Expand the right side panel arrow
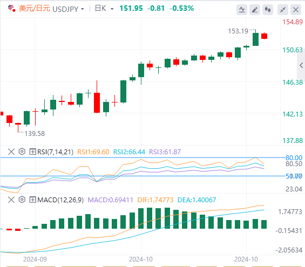The width and height of the screenshot is (305, 267). 301,65
